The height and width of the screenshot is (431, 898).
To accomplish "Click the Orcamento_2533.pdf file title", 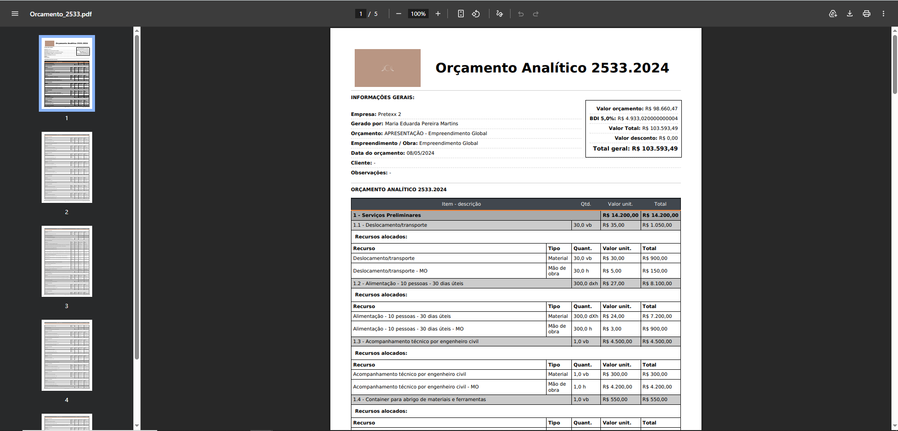I will (61, 14).
